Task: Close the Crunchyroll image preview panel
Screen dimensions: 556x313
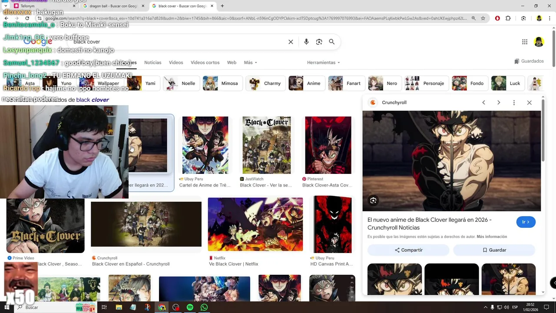Action: pos(529,103)
